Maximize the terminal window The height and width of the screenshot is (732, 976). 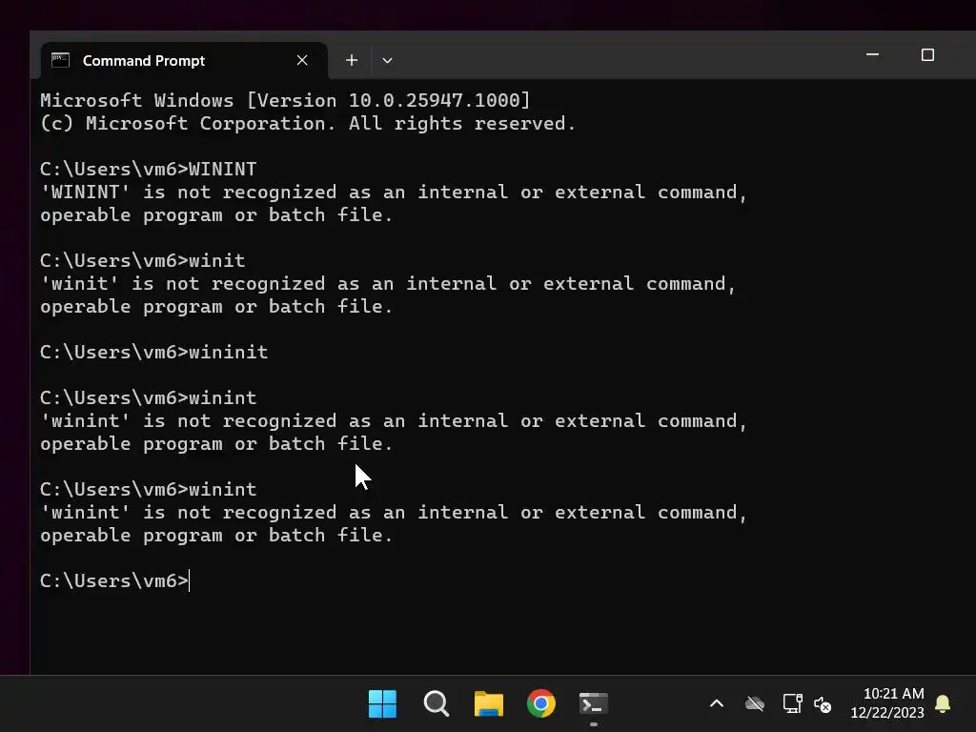tap(927, 54)
